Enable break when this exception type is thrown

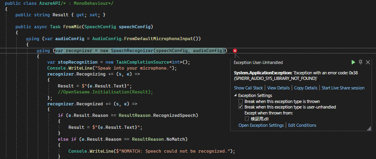pyautogui.click(x=240, y=101)
